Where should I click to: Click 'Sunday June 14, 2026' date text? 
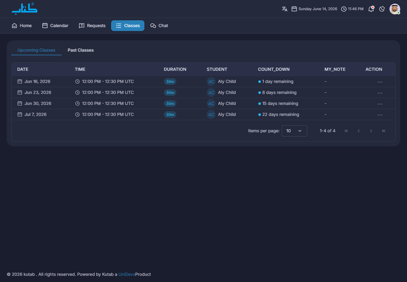(x=318, y=9)
